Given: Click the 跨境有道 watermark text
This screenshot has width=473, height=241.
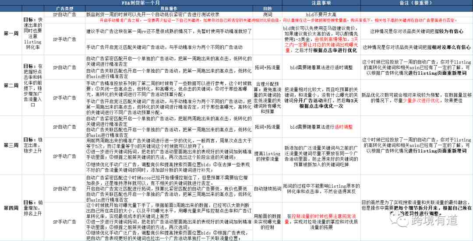Looking at the screenshot, I should click(x=434, y=220).
